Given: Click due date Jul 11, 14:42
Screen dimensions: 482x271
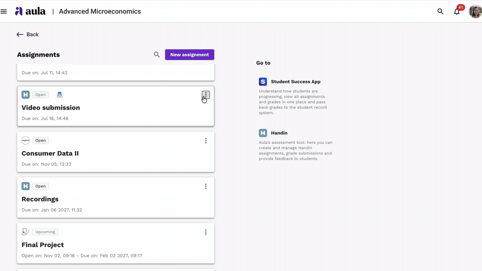Looking at the screenshot, I should point(44,73).
